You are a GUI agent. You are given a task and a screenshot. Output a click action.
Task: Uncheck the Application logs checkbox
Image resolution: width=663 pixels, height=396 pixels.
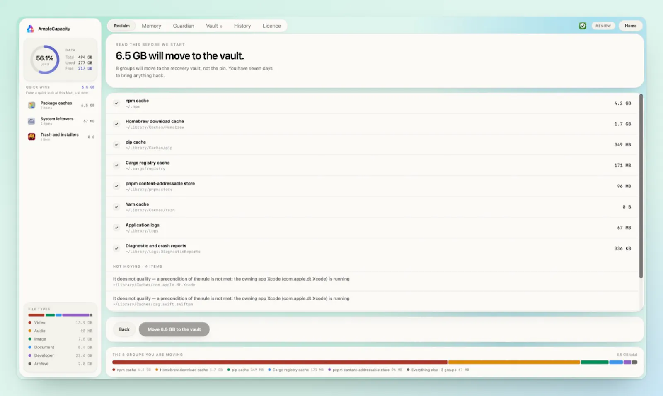[116, 227]
